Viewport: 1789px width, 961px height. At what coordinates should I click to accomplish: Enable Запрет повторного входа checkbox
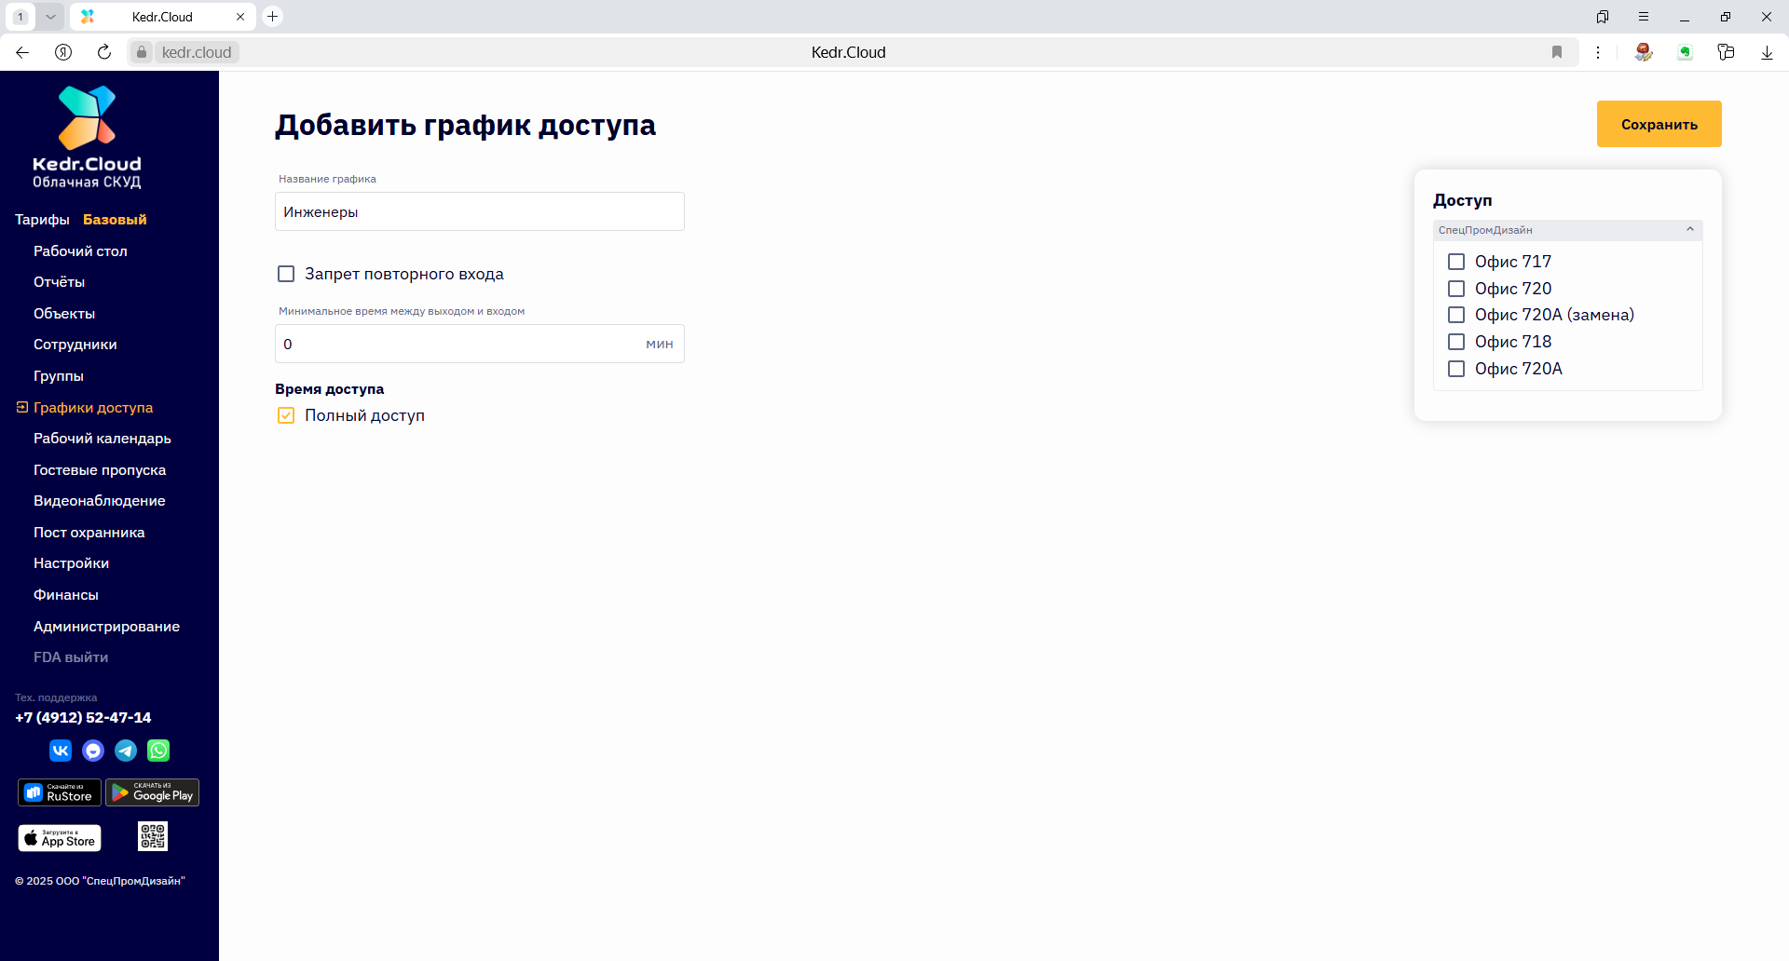286,274
